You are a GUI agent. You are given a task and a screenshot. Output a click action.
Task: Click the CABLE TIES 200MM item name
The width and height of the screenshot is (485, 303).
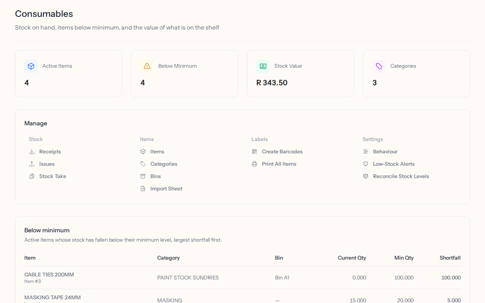(x=49, y=275)
